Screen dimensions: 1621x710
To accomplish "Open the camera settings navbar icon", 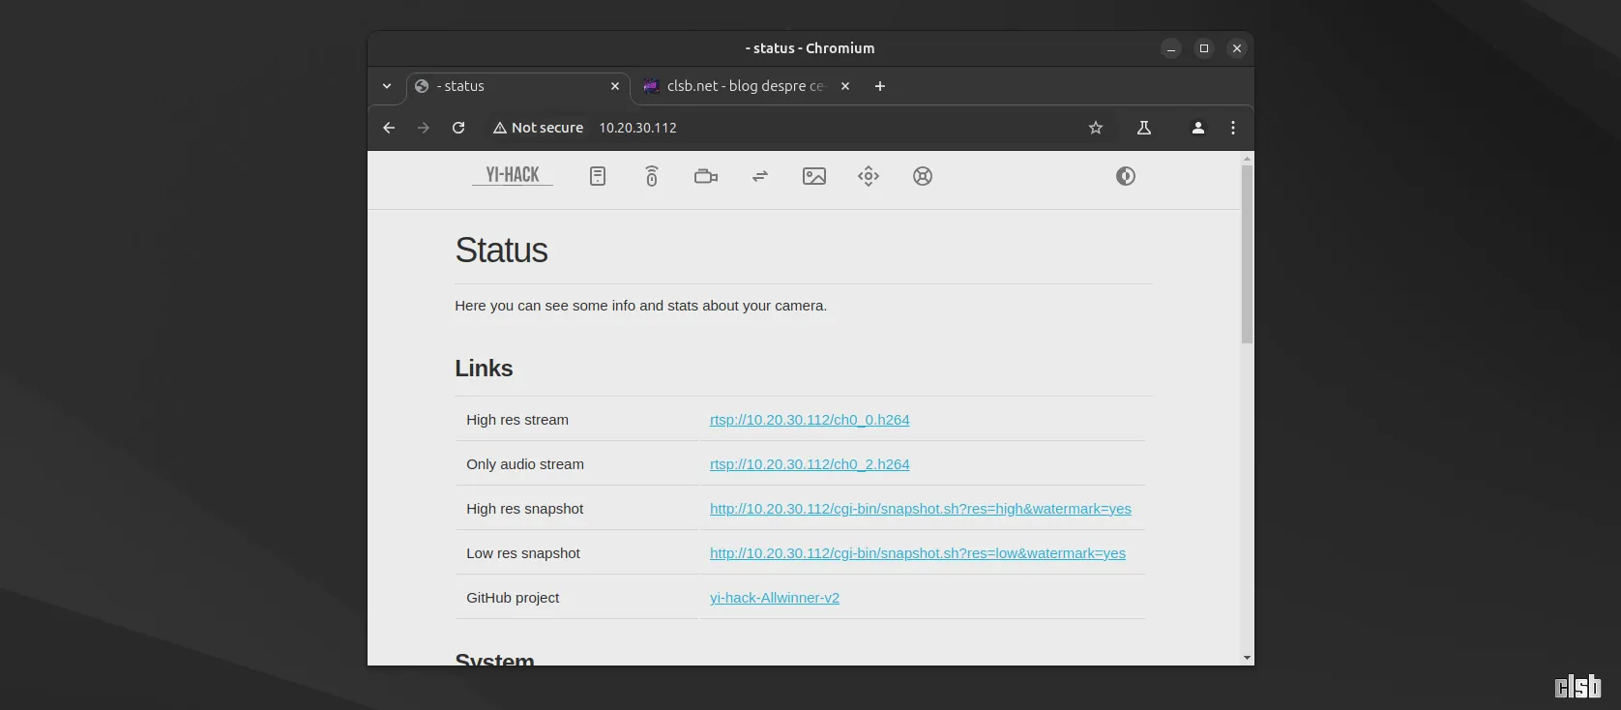I will coord(706,176).
